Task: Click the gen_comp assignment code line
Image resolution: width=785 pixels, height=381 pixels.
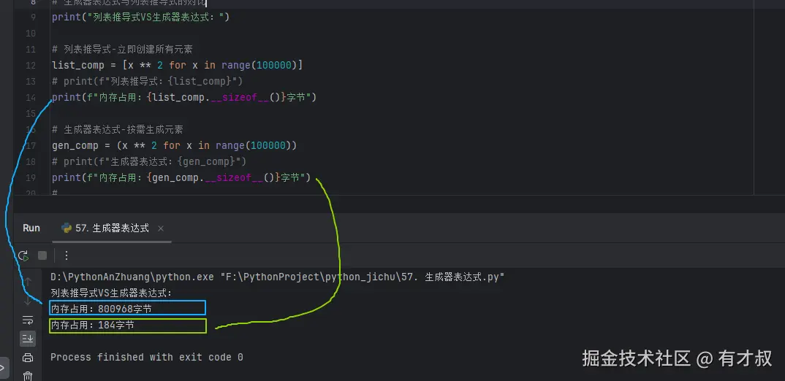Action: (x=174, y=145)
